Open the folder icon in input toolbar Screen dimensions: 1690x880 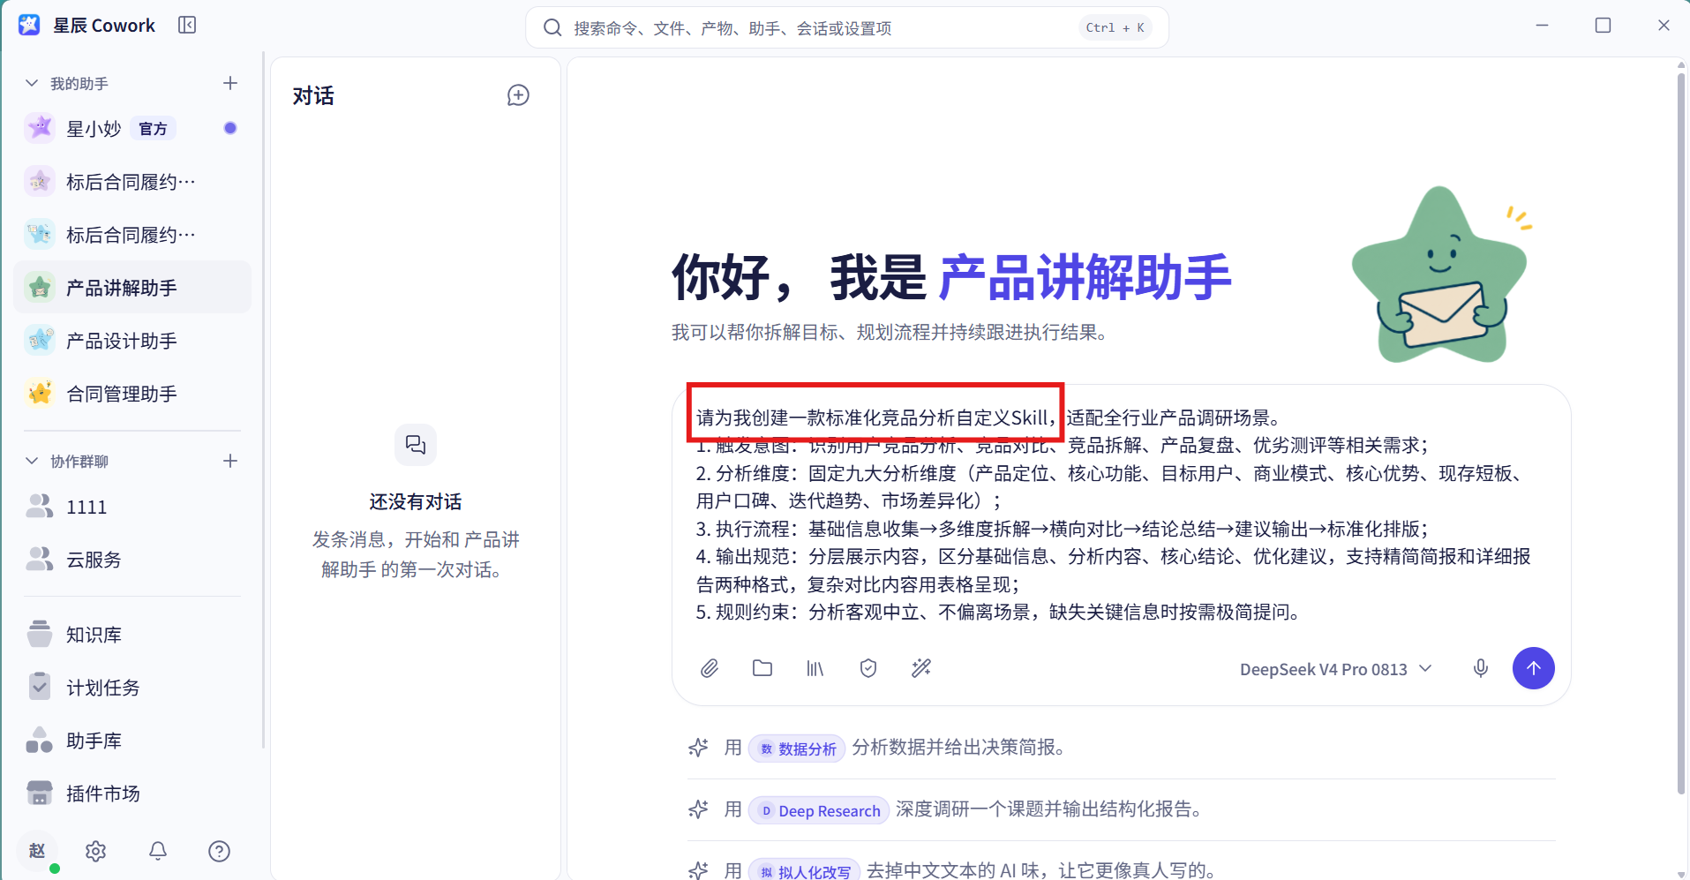[762, 668]
